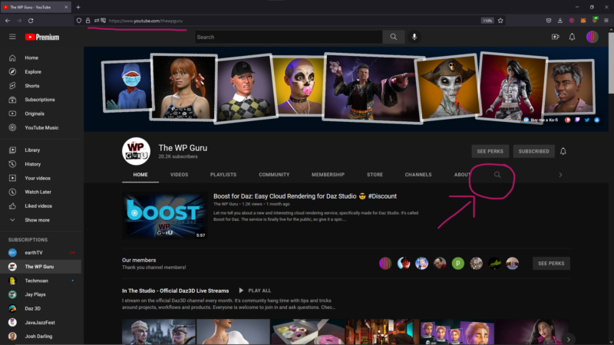Open notifications bell in the top bar
Viewport: 614px width, 345px height.
click(x=572, y=37)
